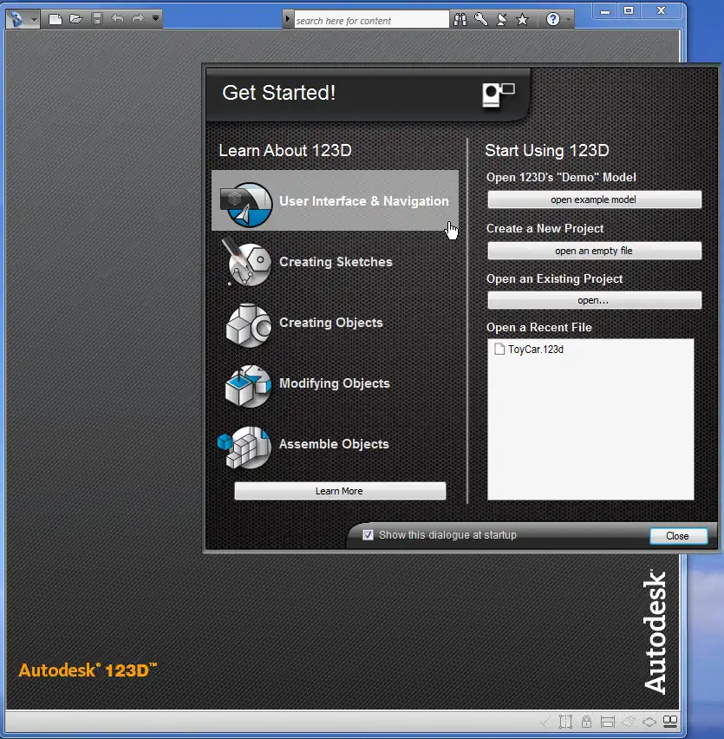Screen dimensions: 724x739
Task: Click the satellite dish icon in toolbar
Action: point(501,20)
